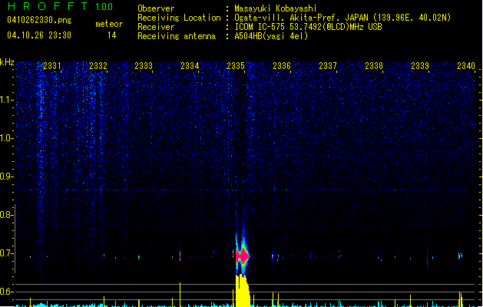The width and height of the screenshot is (483, 307).
Task: Click time marker 2335
Action: click(236, 66)
